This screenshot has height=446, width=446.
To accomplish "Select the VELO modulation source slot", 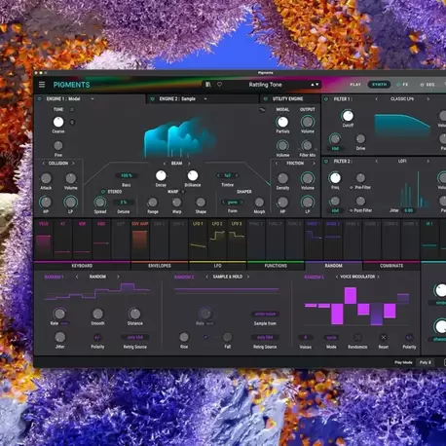I will click(44, 241).
